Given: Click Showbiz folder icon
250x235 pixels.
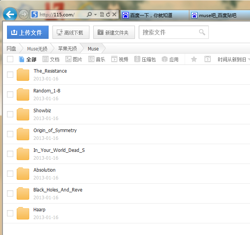Looking at the screenshot, I should tap(23, 114).
